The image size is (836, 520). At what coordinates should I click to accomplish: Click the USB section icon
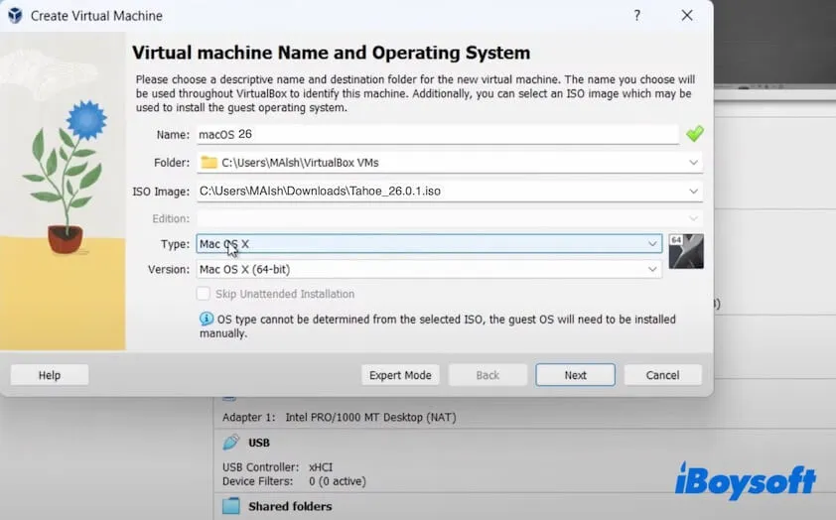(x=231, y=443)
